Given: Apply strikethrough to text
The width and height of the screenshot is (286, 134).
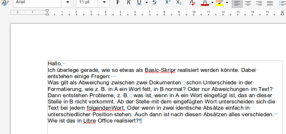Looking at the screenshot, I should (x=154, y=2).
